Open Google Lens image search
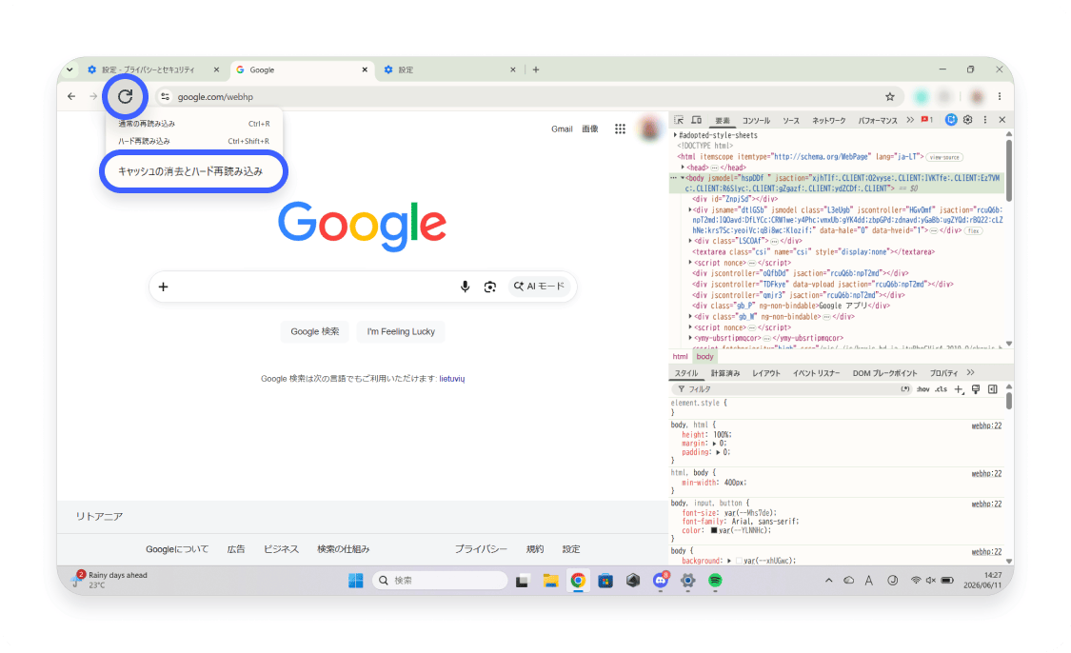1071x653 pixels. (x=489, y=287)
